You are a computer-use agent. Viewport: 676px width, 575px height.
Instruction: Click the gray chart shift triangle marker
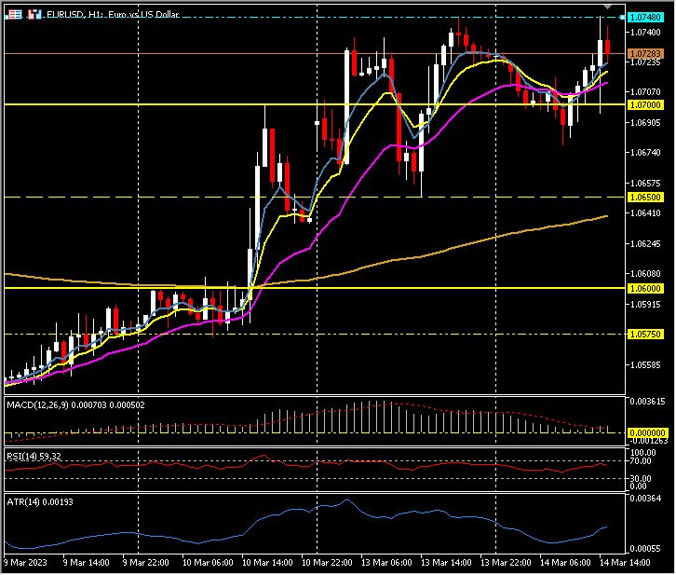point(609,7)
